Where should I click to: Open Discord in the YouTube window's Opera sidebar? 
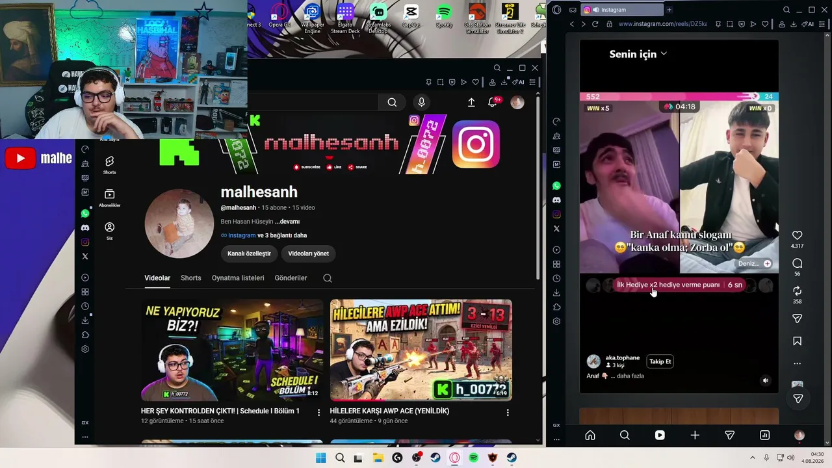(x=85, y=227)
